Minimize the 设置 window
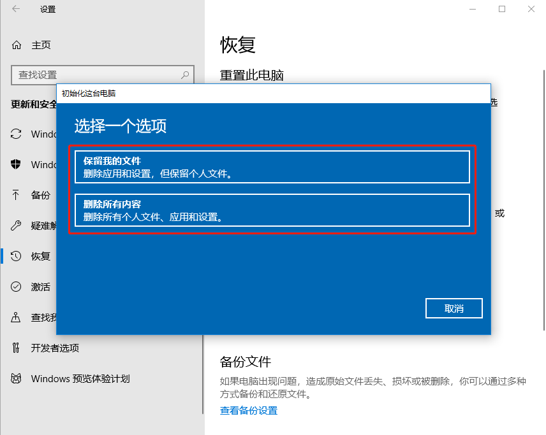 (x=472, y=9)
